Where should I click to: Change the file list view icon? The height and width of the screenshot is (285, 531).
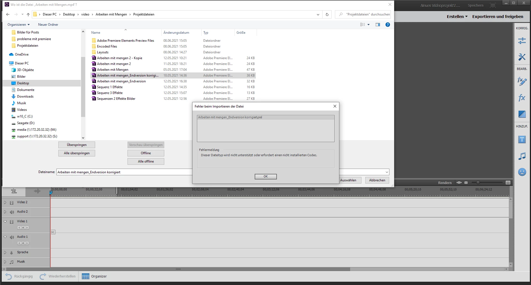coord(363,25)
